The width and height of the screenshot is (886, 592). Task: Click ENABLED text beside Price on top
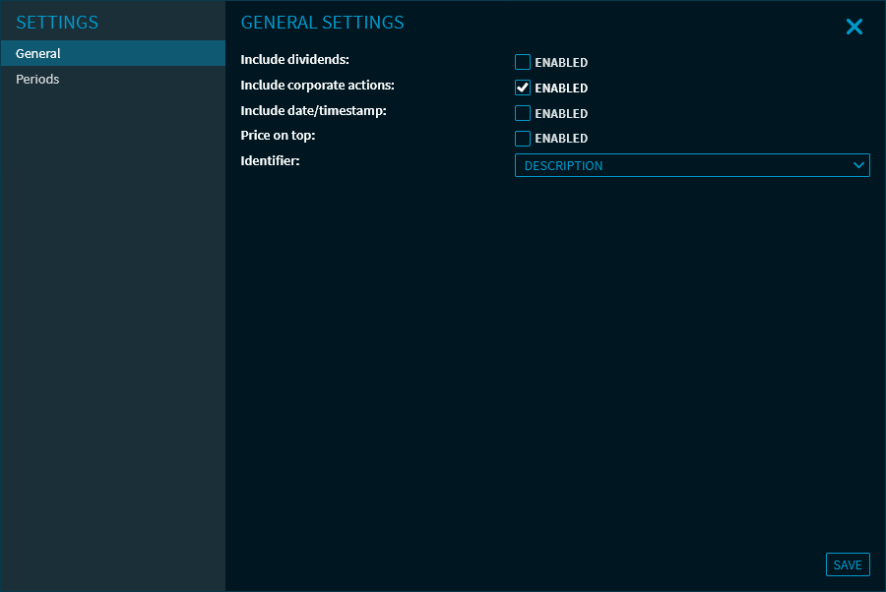pos(561,139)
